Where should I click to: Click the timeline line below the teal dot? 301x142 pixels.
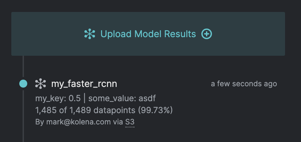tap(23, 116)
